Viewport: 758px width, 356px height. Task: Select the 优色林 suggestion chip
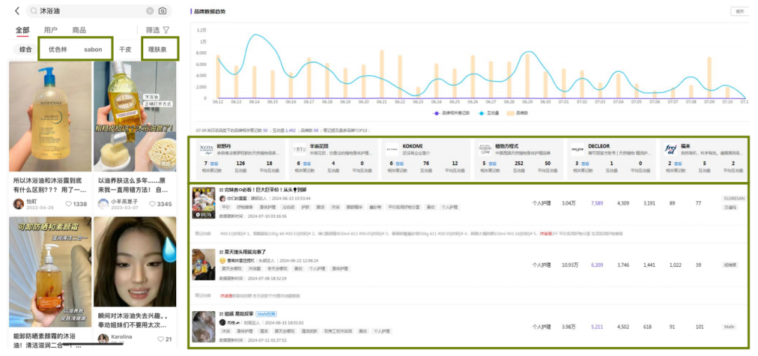coord(58,49)
